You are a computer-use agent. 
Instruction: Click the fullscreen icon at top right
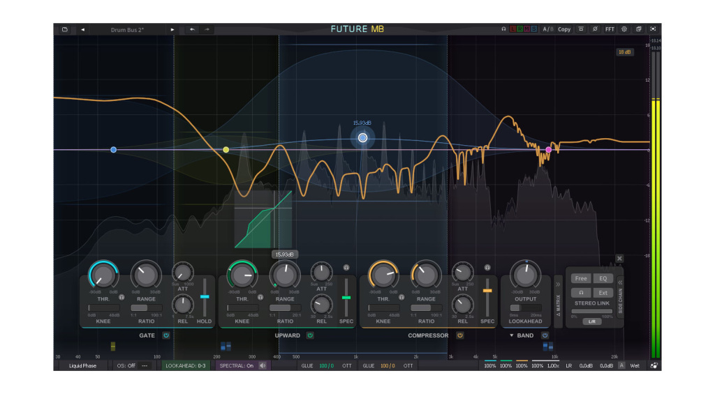coord(653,29)
